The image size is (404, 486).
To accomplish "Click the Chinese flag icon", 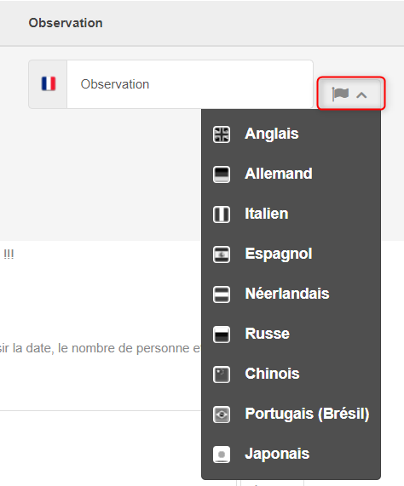I will click(222, 375).
